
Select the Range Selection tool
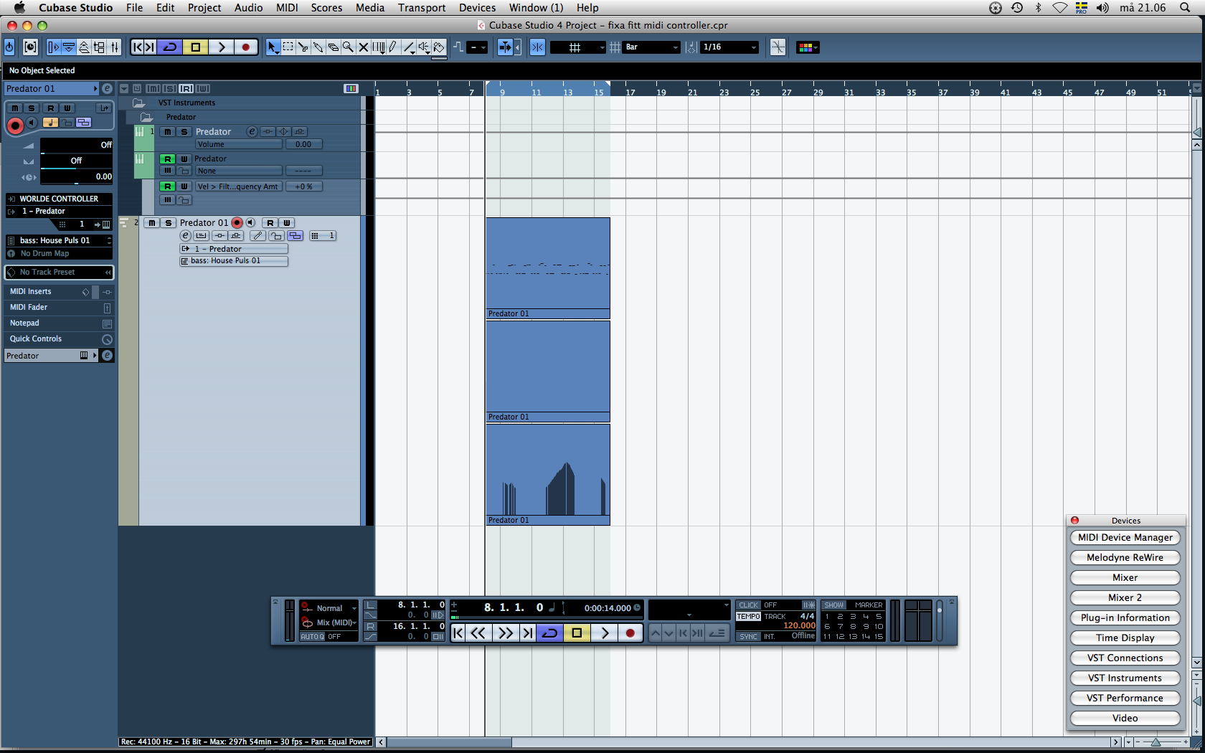pos(288,47)
